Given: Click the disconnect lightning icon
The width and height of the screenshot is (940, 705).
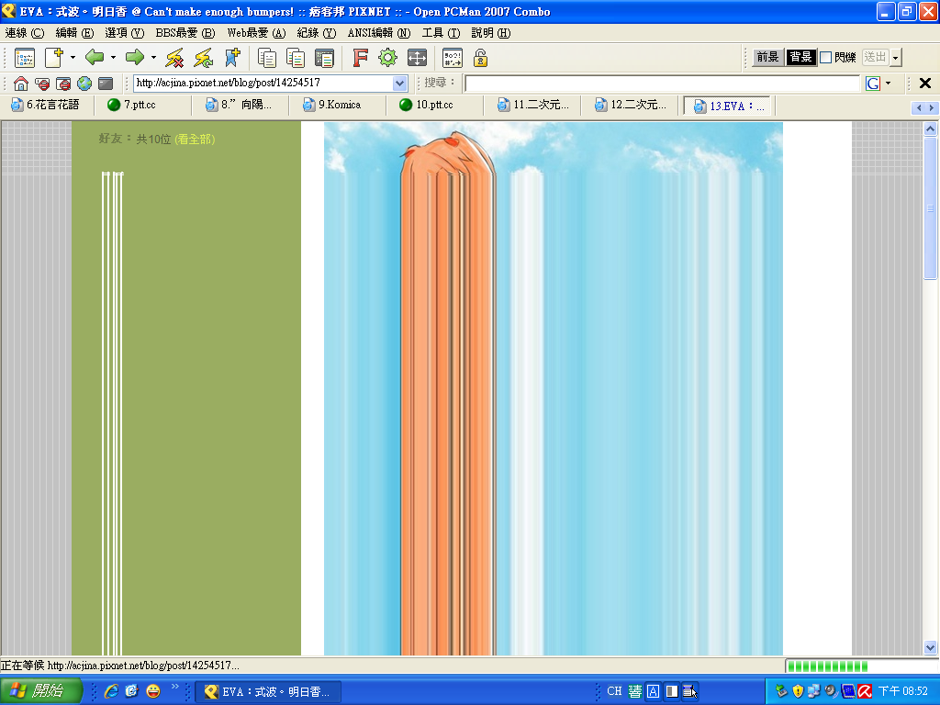Looking at the screenshot, I should tap(174, 58).
